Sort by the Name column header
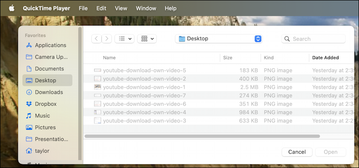Image resolution: width=359 pixels, height=168 pixels. coord(109,58)
